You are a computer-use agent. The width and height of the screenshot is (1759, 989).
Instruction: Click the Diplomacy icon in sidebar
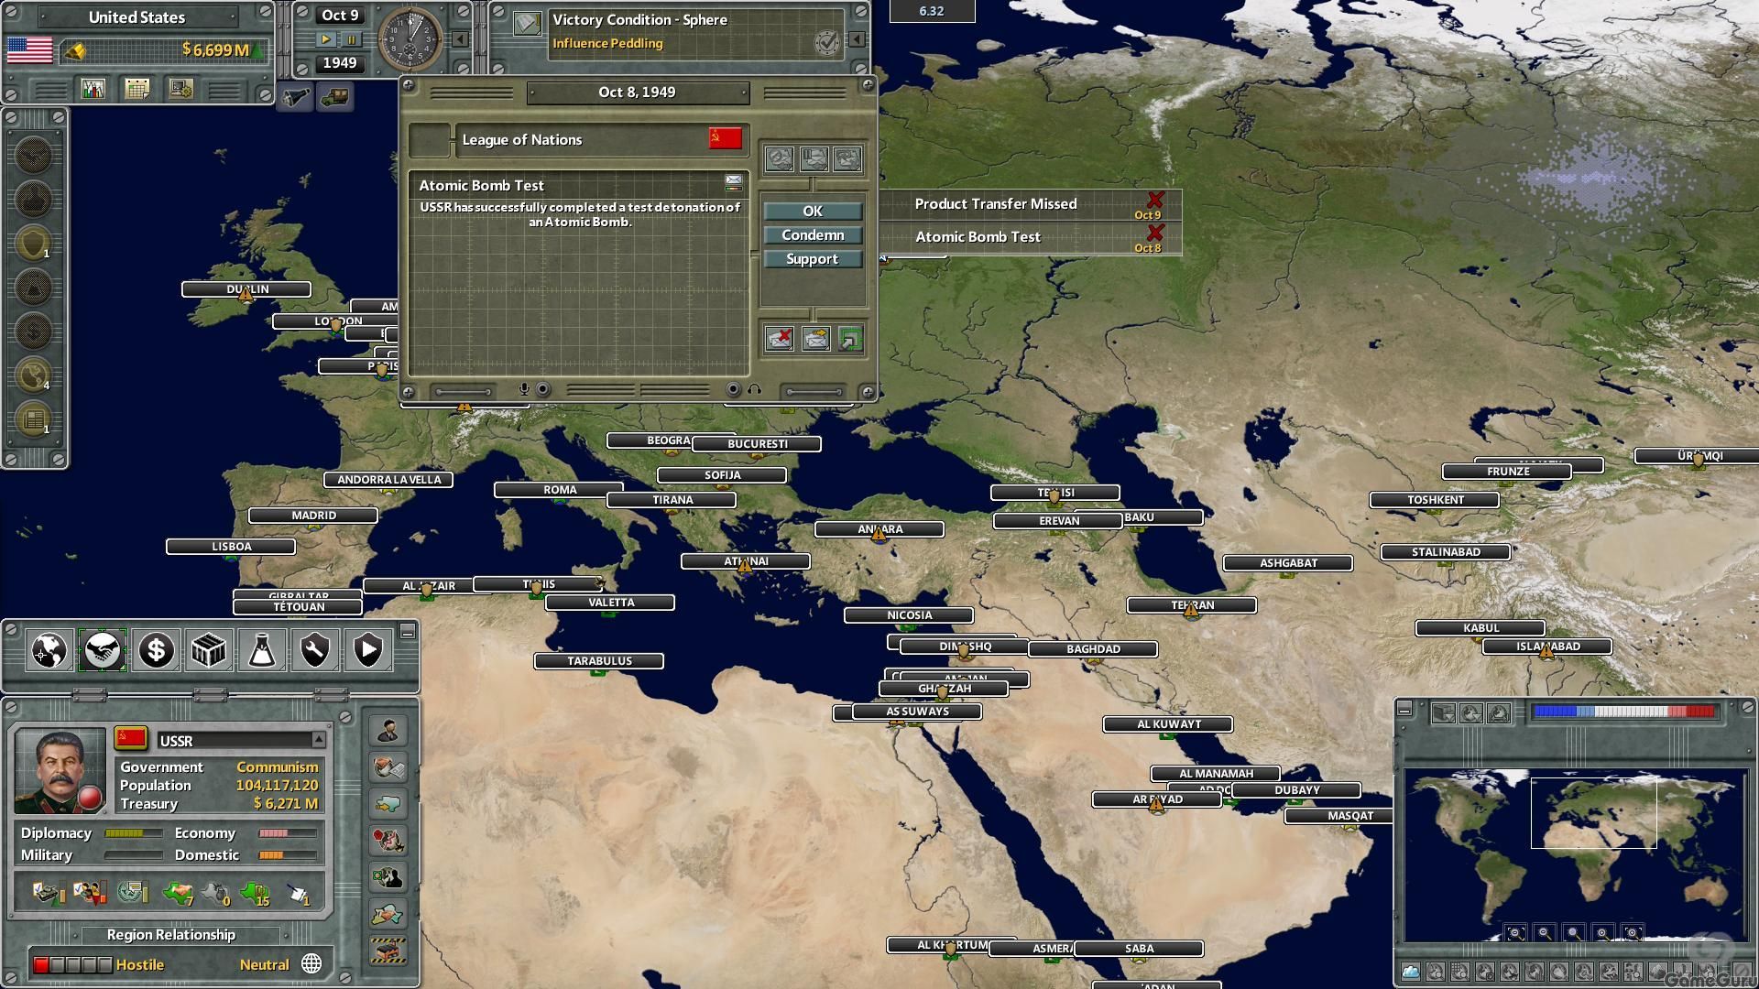click(103, 651)
